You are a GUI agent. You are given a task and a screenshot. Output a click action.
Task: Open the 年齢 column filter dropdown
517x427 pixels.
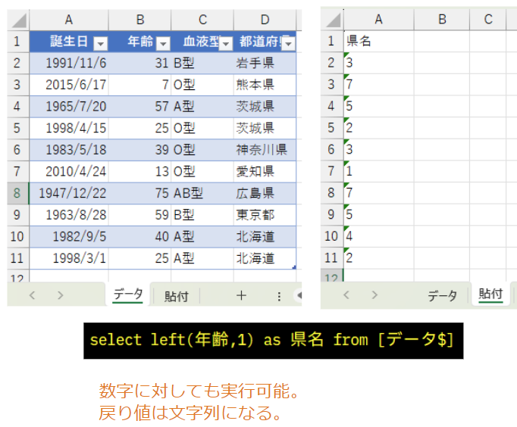pos(163,43)
